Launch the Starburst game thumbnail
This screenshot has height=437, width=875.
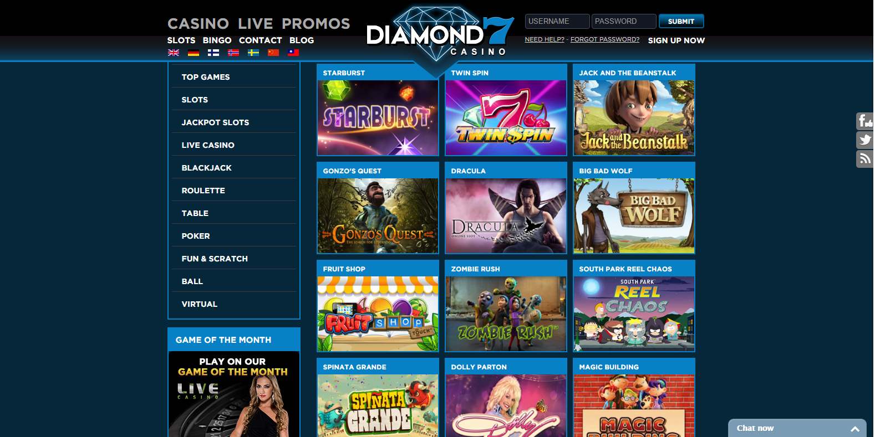(x=378, y=117)
